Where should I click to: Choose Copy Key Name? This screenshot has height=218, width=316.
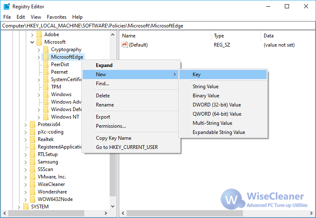click(131, 138)
